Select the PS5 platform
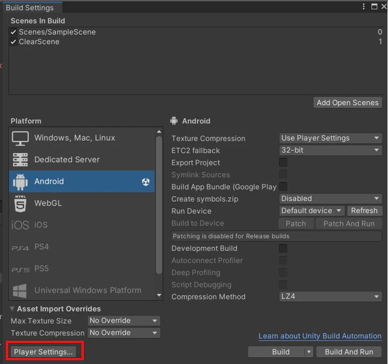 pyautogui.click(x=81, y=269)
